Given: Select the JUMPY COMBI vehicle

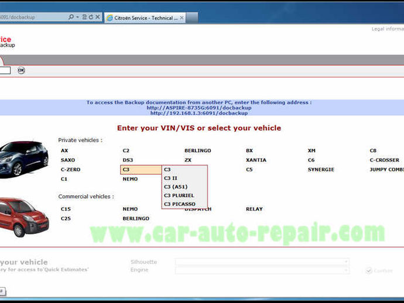Looking at the screenshot, I should click(387, 170).
